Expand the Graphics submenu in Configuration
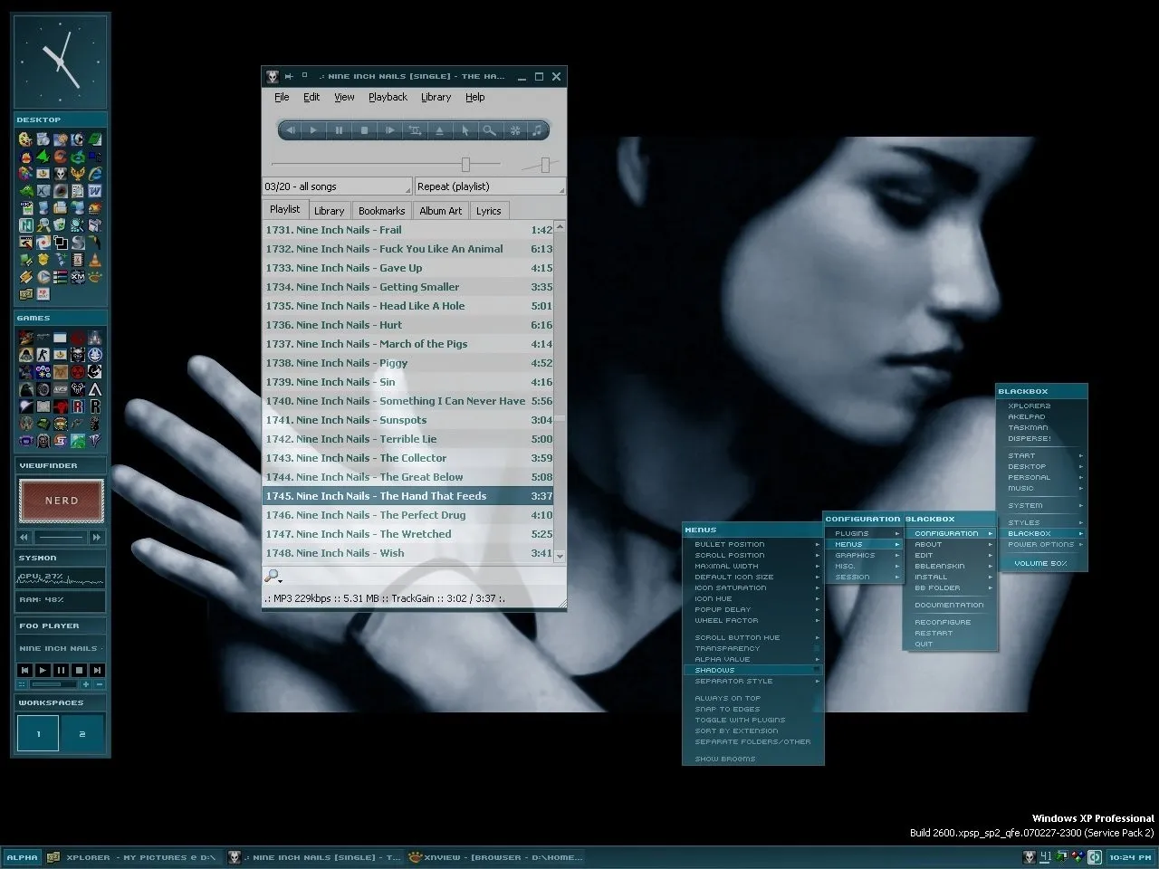 [x=854, y=555]
